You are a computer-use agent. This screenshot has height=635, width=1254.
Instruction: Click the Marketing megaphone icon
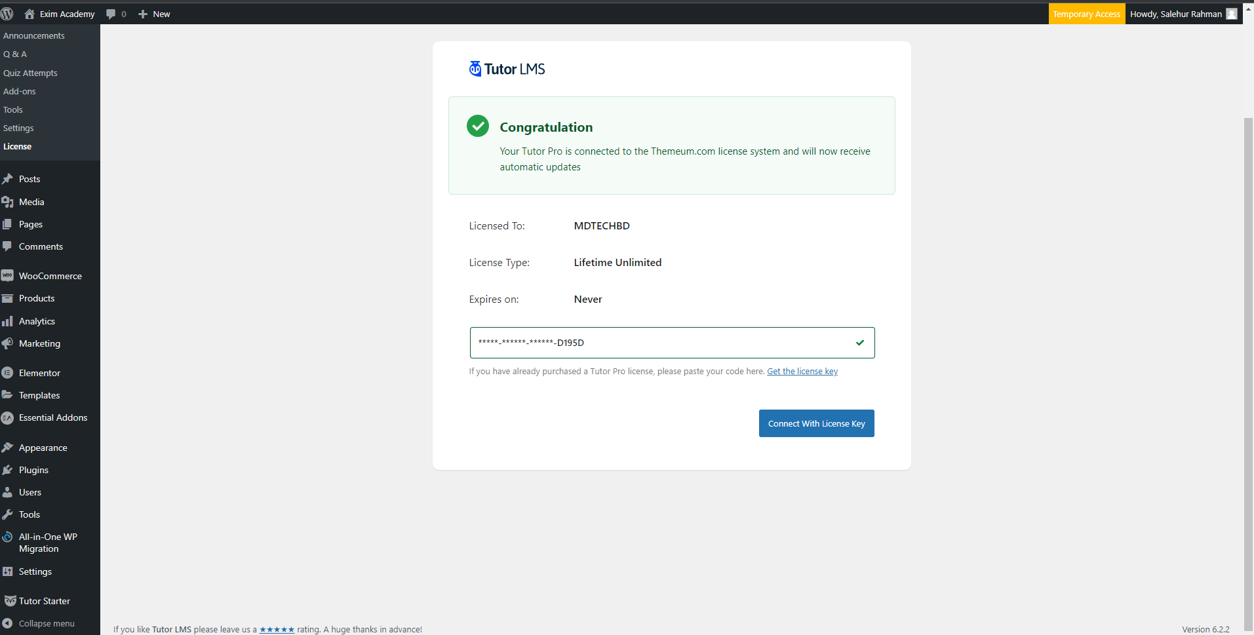(8, 343)
